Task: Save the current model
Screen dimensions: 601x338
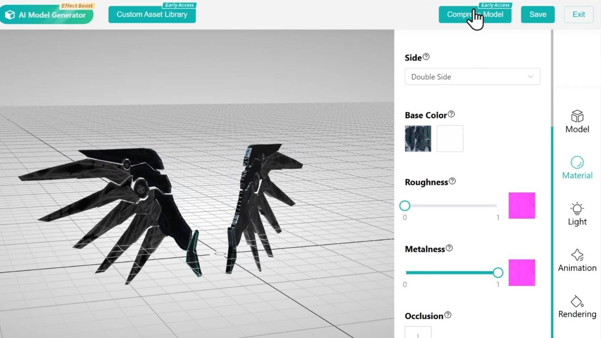Action: [x=538, y=14]
